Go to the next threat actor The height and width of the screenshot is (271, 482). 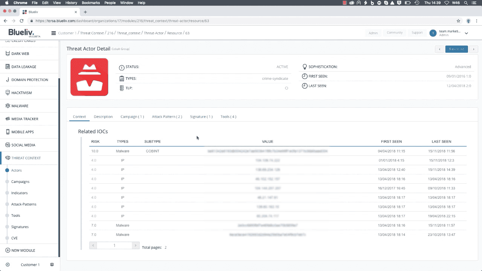click(x=473, y=49)
